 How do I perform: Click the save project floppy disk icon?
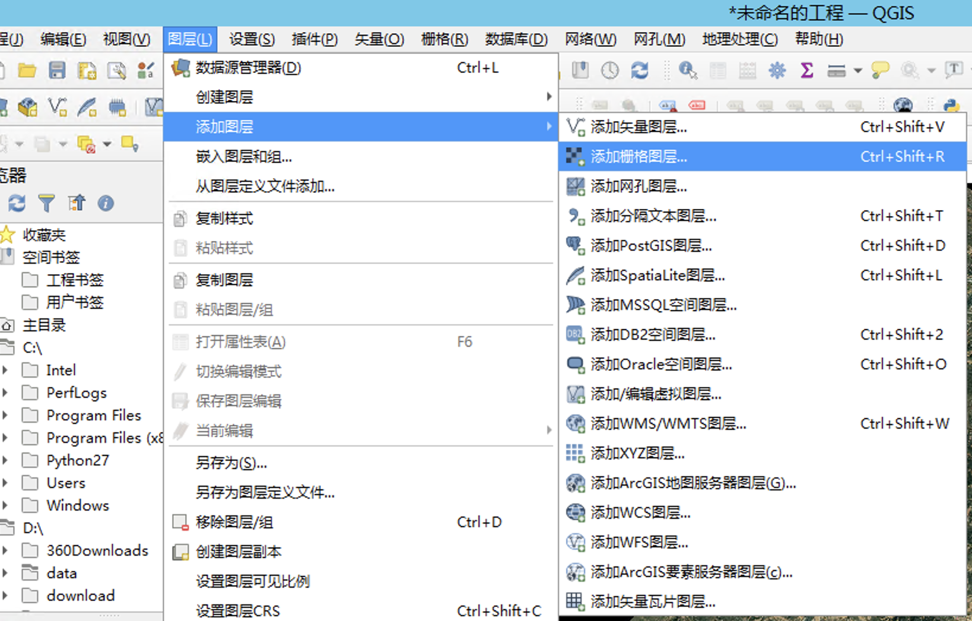coord(57,71)
